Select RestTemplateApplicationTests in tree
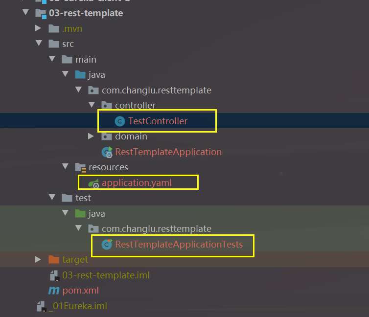This screenshot has width=369, height=317. [179, 245]
